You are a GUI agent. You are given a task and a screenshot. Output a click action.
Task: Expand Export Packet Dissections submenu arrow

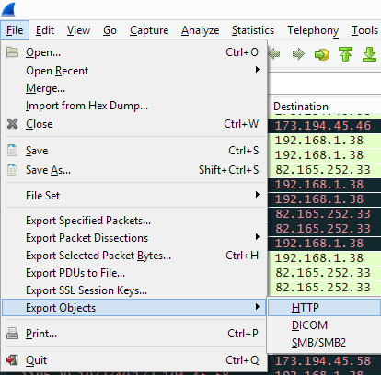coord(258,237)
